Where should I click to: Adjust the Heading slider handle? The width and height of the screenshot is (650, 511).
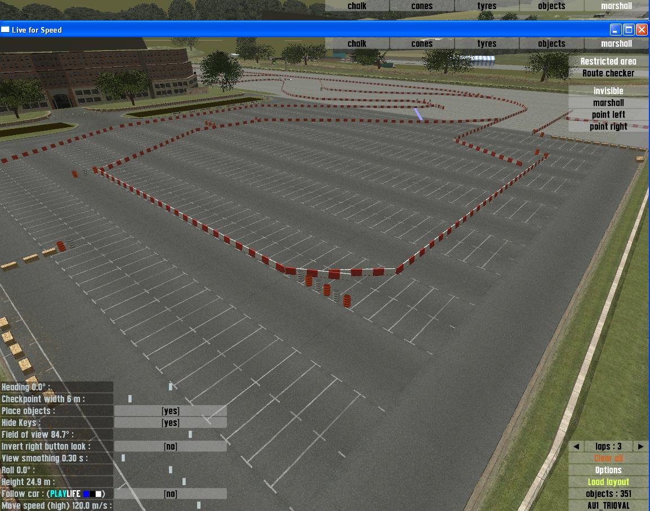[x=170, y=387]
